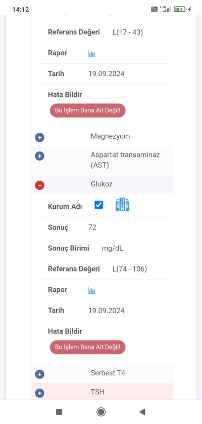Viewport: 202px width, 424px height.
Task: Tap the Android back triangle icon
Action: 142,412
